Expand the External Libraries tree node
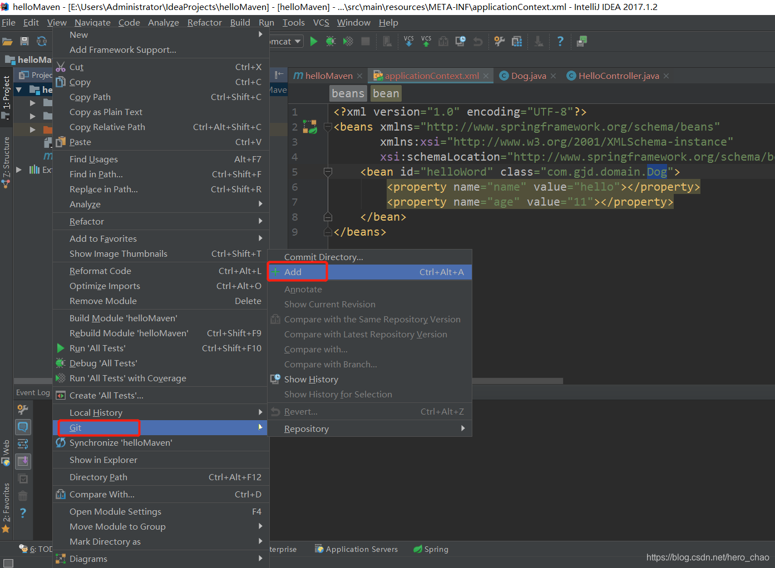 pos(19,170)
